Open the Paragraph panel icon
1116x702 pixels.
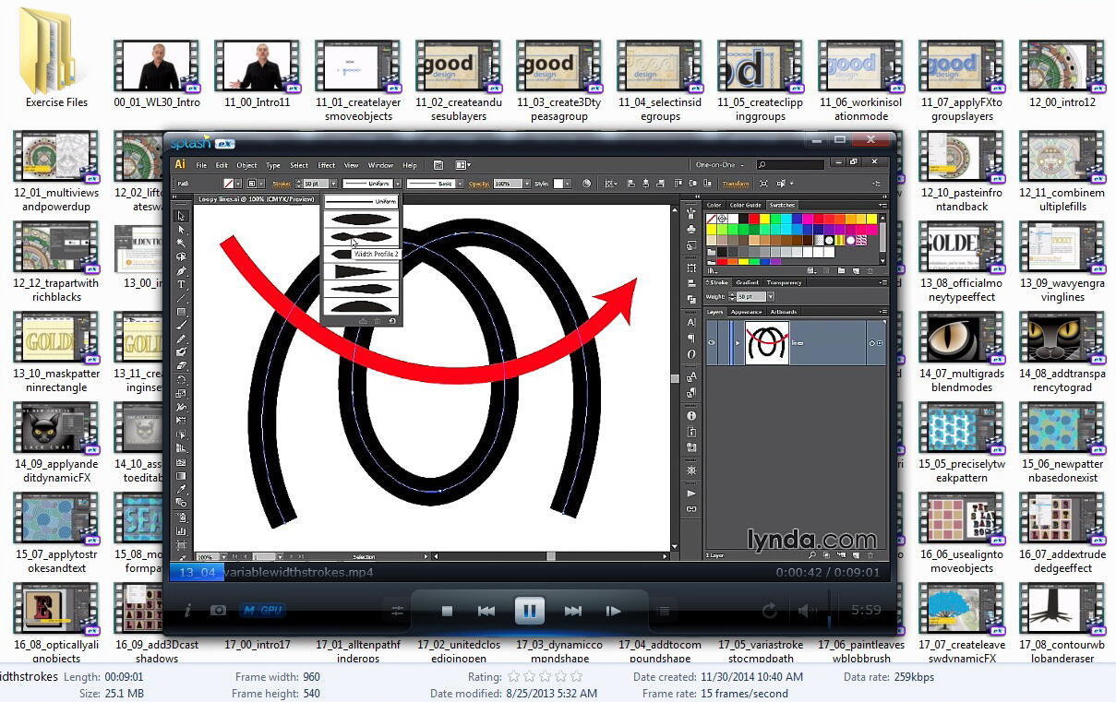click(x=691, y=339)
